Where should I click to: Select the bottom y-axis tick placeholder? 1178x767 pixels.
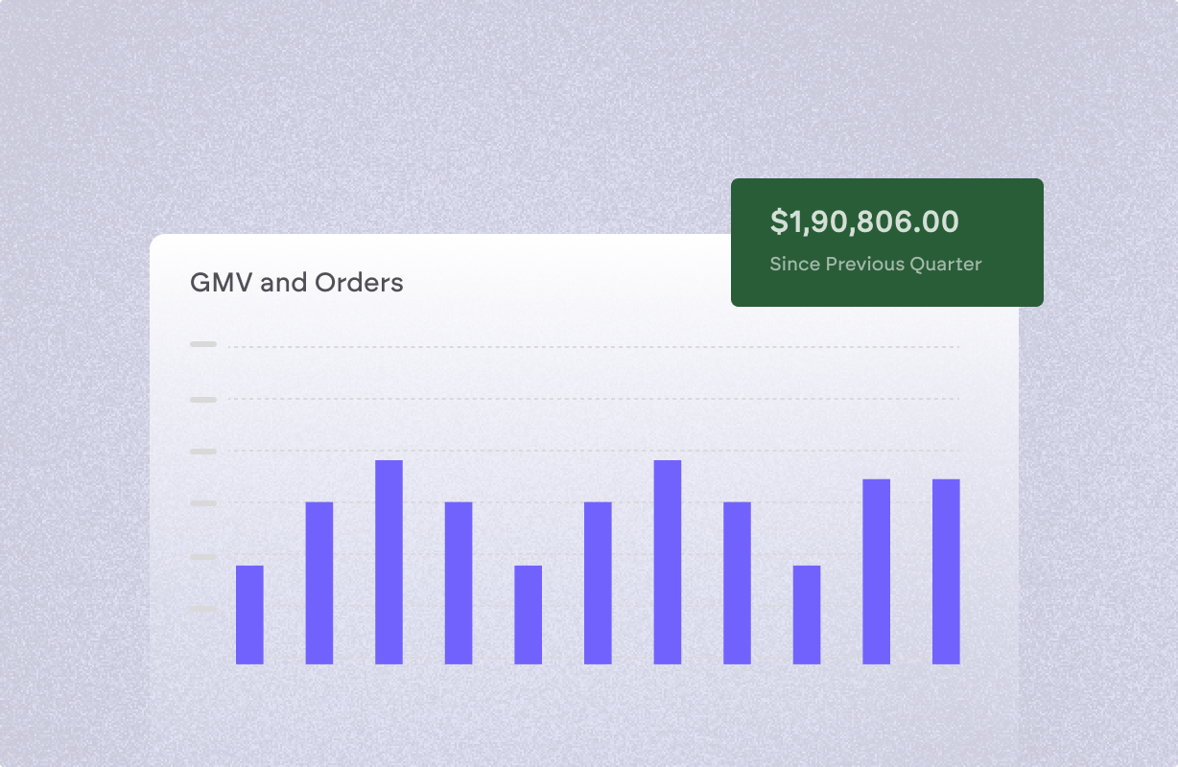[x=203, y=609]
